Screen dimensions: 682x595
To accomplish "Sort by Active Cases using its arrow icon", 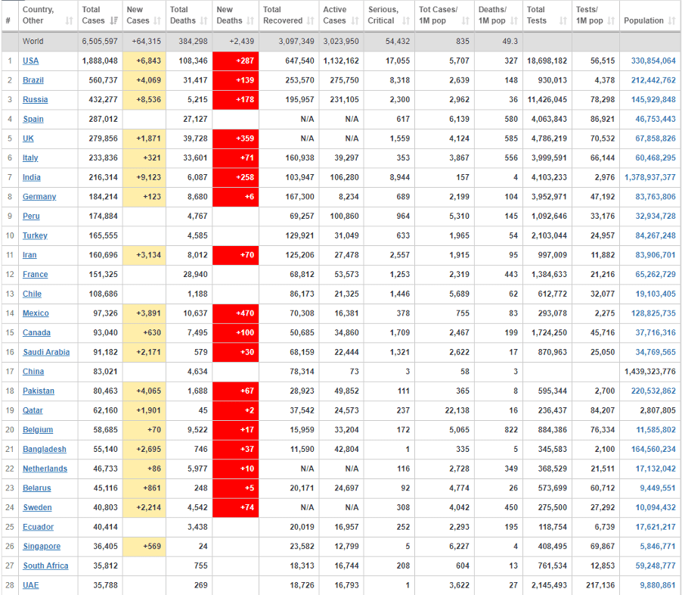I will [355, 20].
